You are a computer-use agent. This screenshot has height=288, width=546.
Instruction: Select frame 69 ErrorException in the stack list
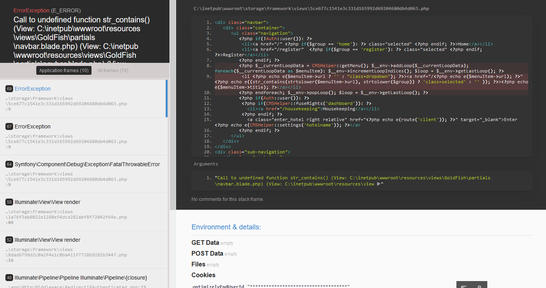[x=84, y=98]
